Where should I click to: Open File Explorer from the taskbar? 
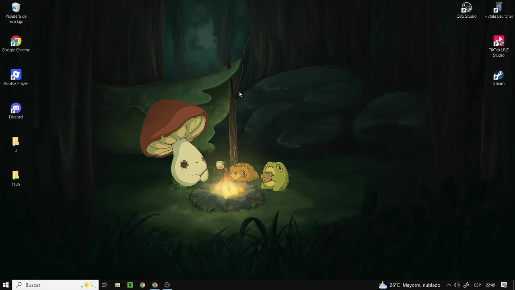[117, 285]
